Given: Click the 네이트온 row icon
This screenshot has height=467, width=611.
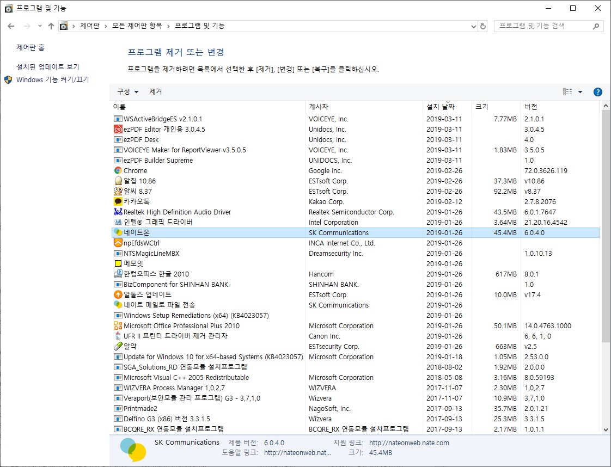Looking at the screenshot, I should tap(118, 232).
